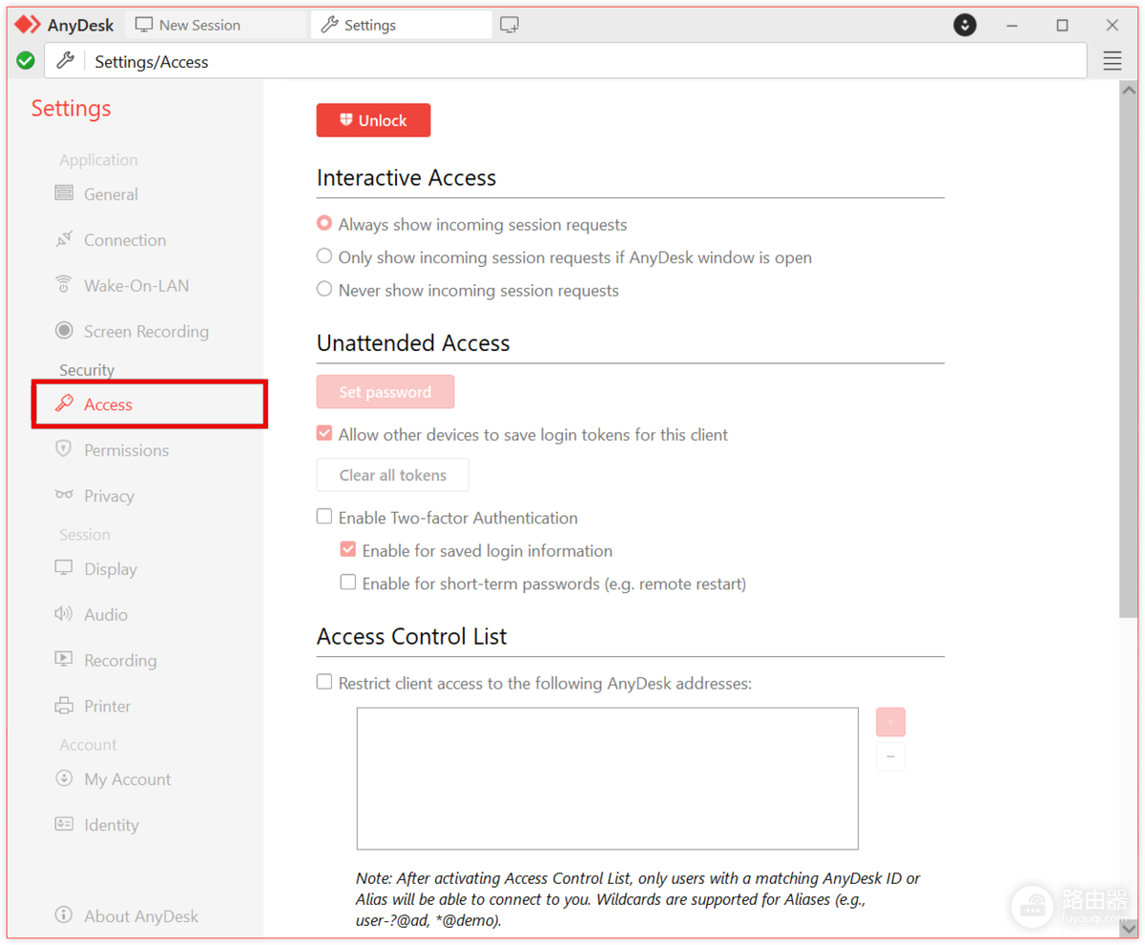This screenshot has height=945, width=1145.
Task: Click inside the access control address list box
Action: click(x=608, y=778)
